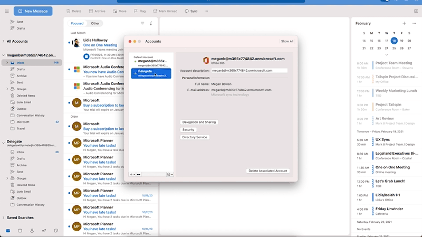Open the Let's Grab Lunch! event
Screen dimensions: 422x237
click(387, 183)
